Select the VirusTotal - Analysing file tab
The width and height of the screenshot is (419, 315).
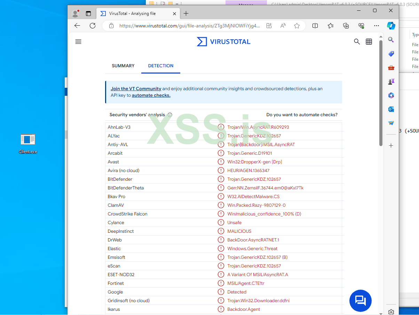(x=138, y=14)
